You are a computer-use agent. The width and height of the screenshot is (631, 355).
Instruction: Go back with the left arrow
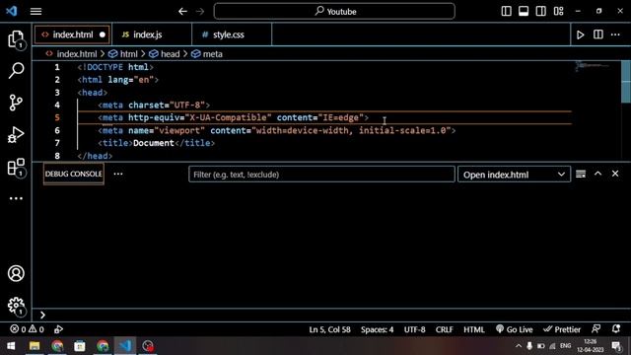pos(182,11)
